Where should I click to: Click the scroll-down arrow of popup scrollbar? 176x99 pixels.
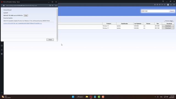[x=57, y=41]
